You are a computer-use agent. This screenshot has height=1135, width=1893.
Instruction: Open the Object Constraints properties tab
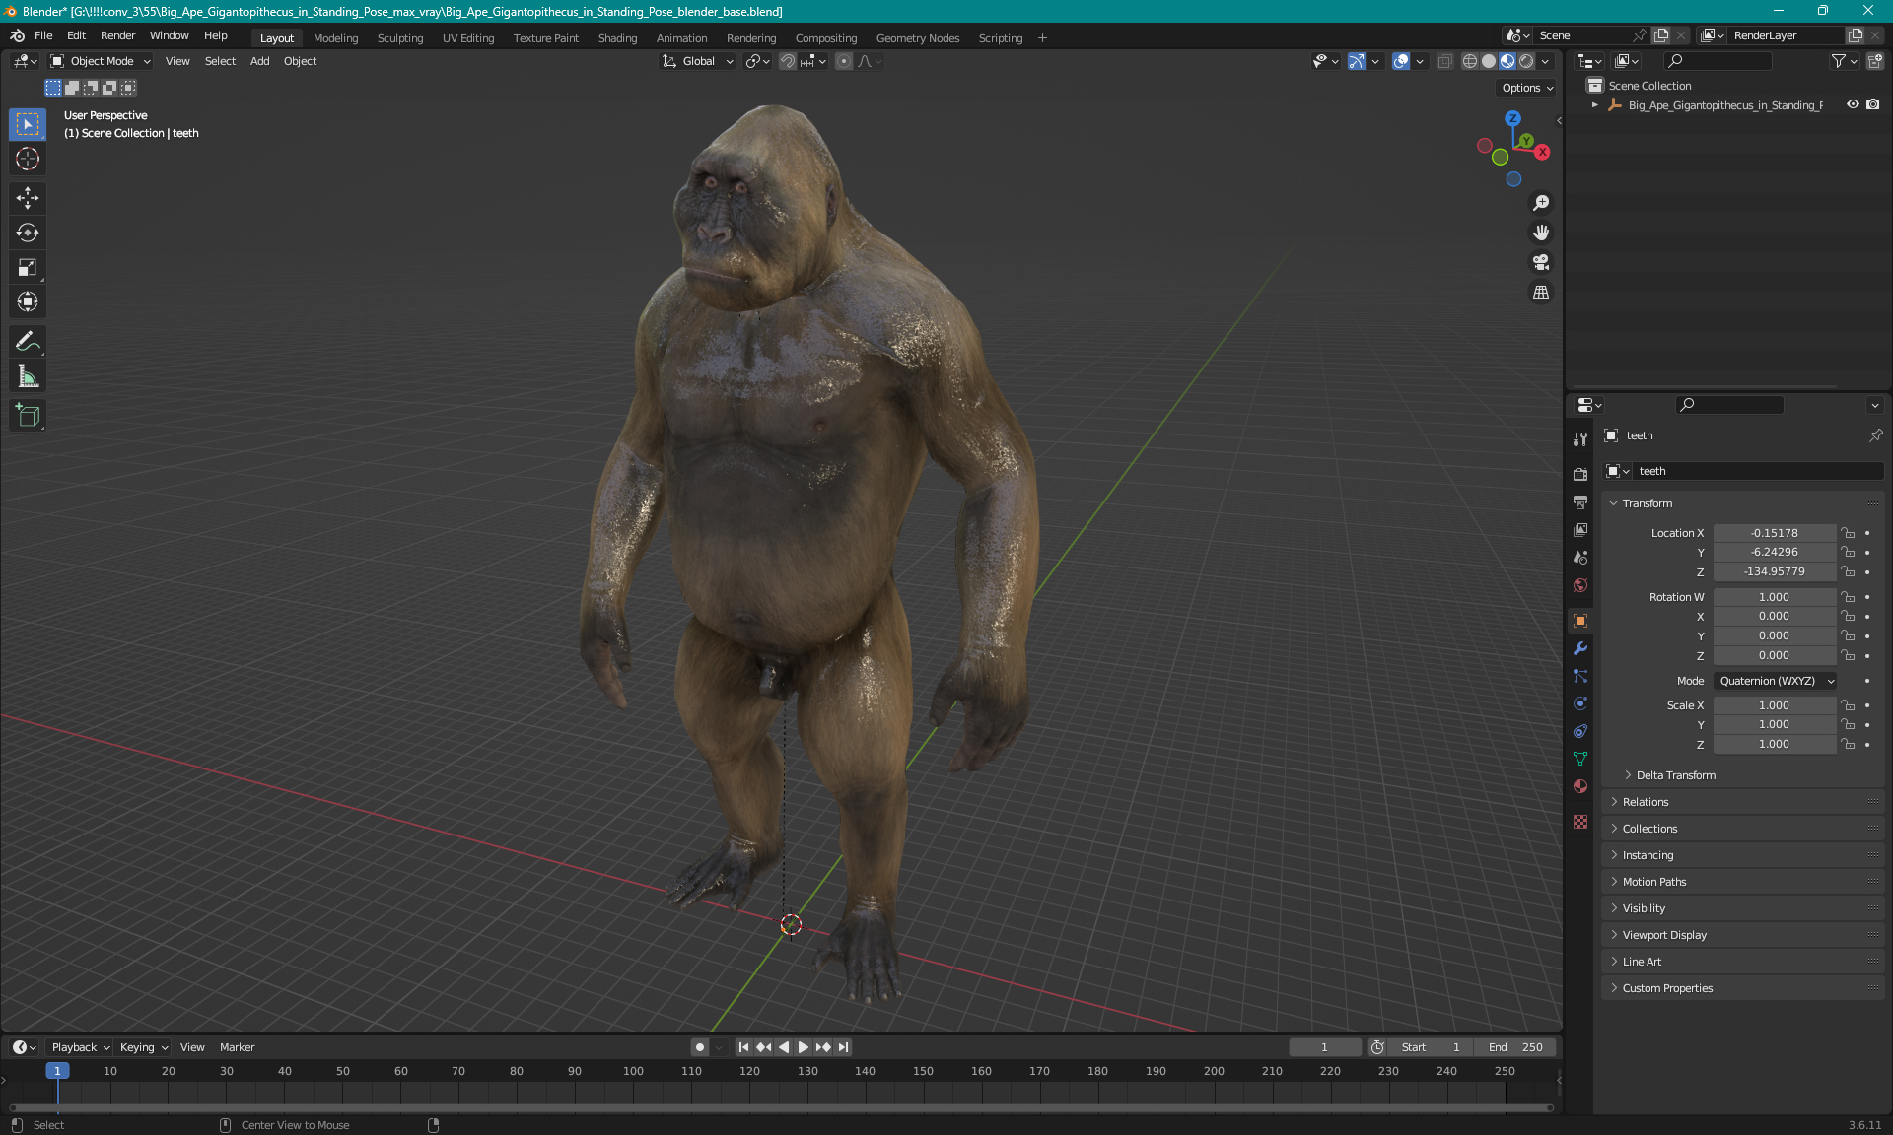(x=1580, y=731)
